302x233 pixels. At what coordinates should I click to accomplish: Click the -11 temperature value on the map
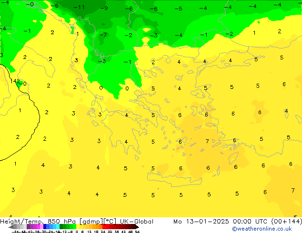pos(79,7)
